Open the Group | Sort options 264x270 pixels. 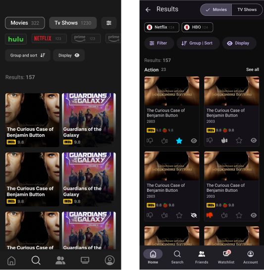198,43
